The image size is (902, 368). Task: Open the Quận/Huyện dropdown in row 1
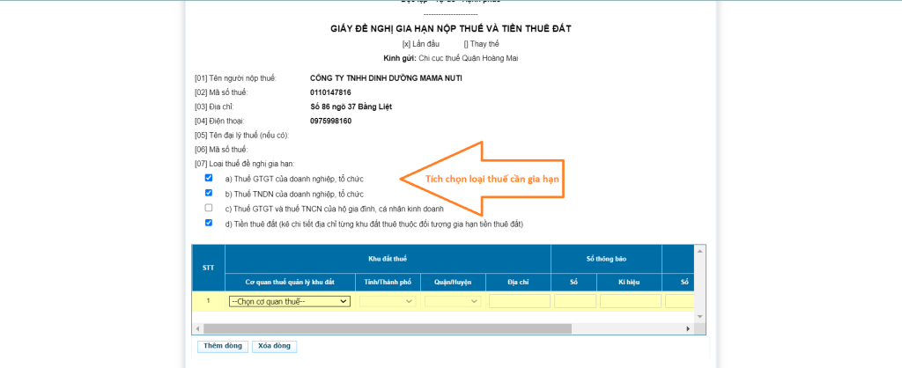[x=453, y=301]
